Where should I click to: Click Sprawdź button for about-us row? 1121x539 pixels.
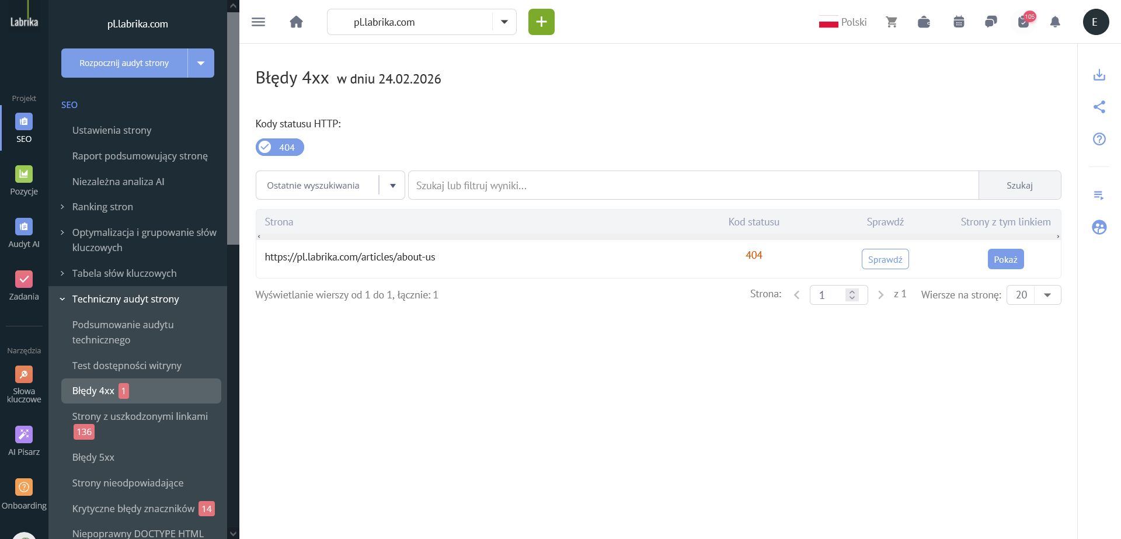pyautogui.click(x=885, y=259)
